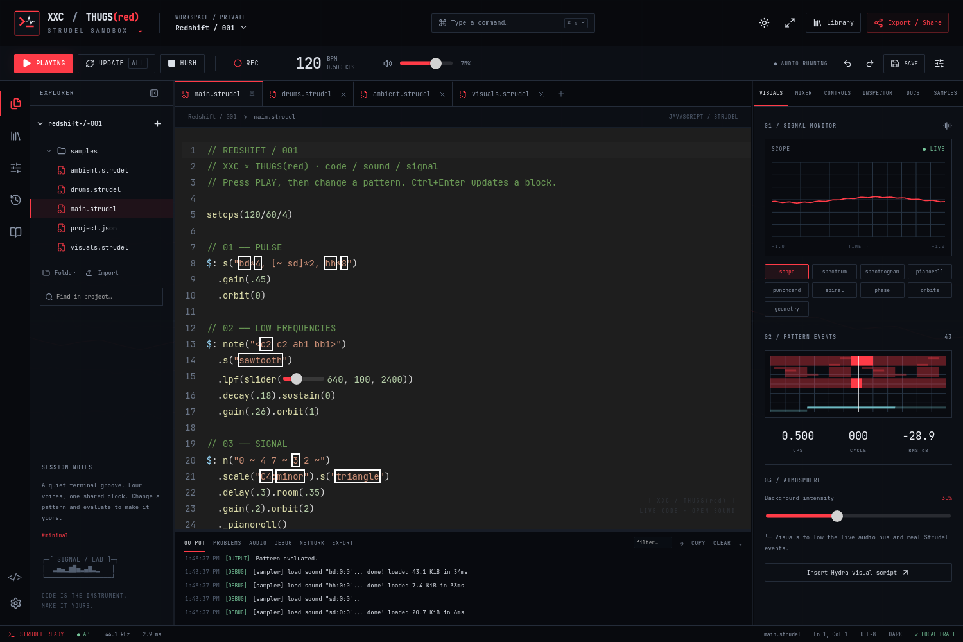Open the MIXER panel tab
This screenshot has height=642, width=963.
[x=803, y=93]
